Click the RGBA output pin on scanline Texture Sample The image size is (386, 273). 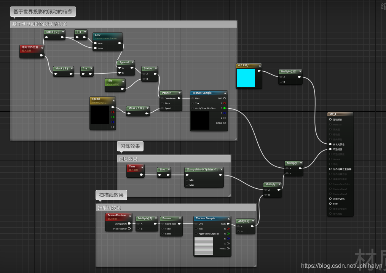(x=228, y=248)
